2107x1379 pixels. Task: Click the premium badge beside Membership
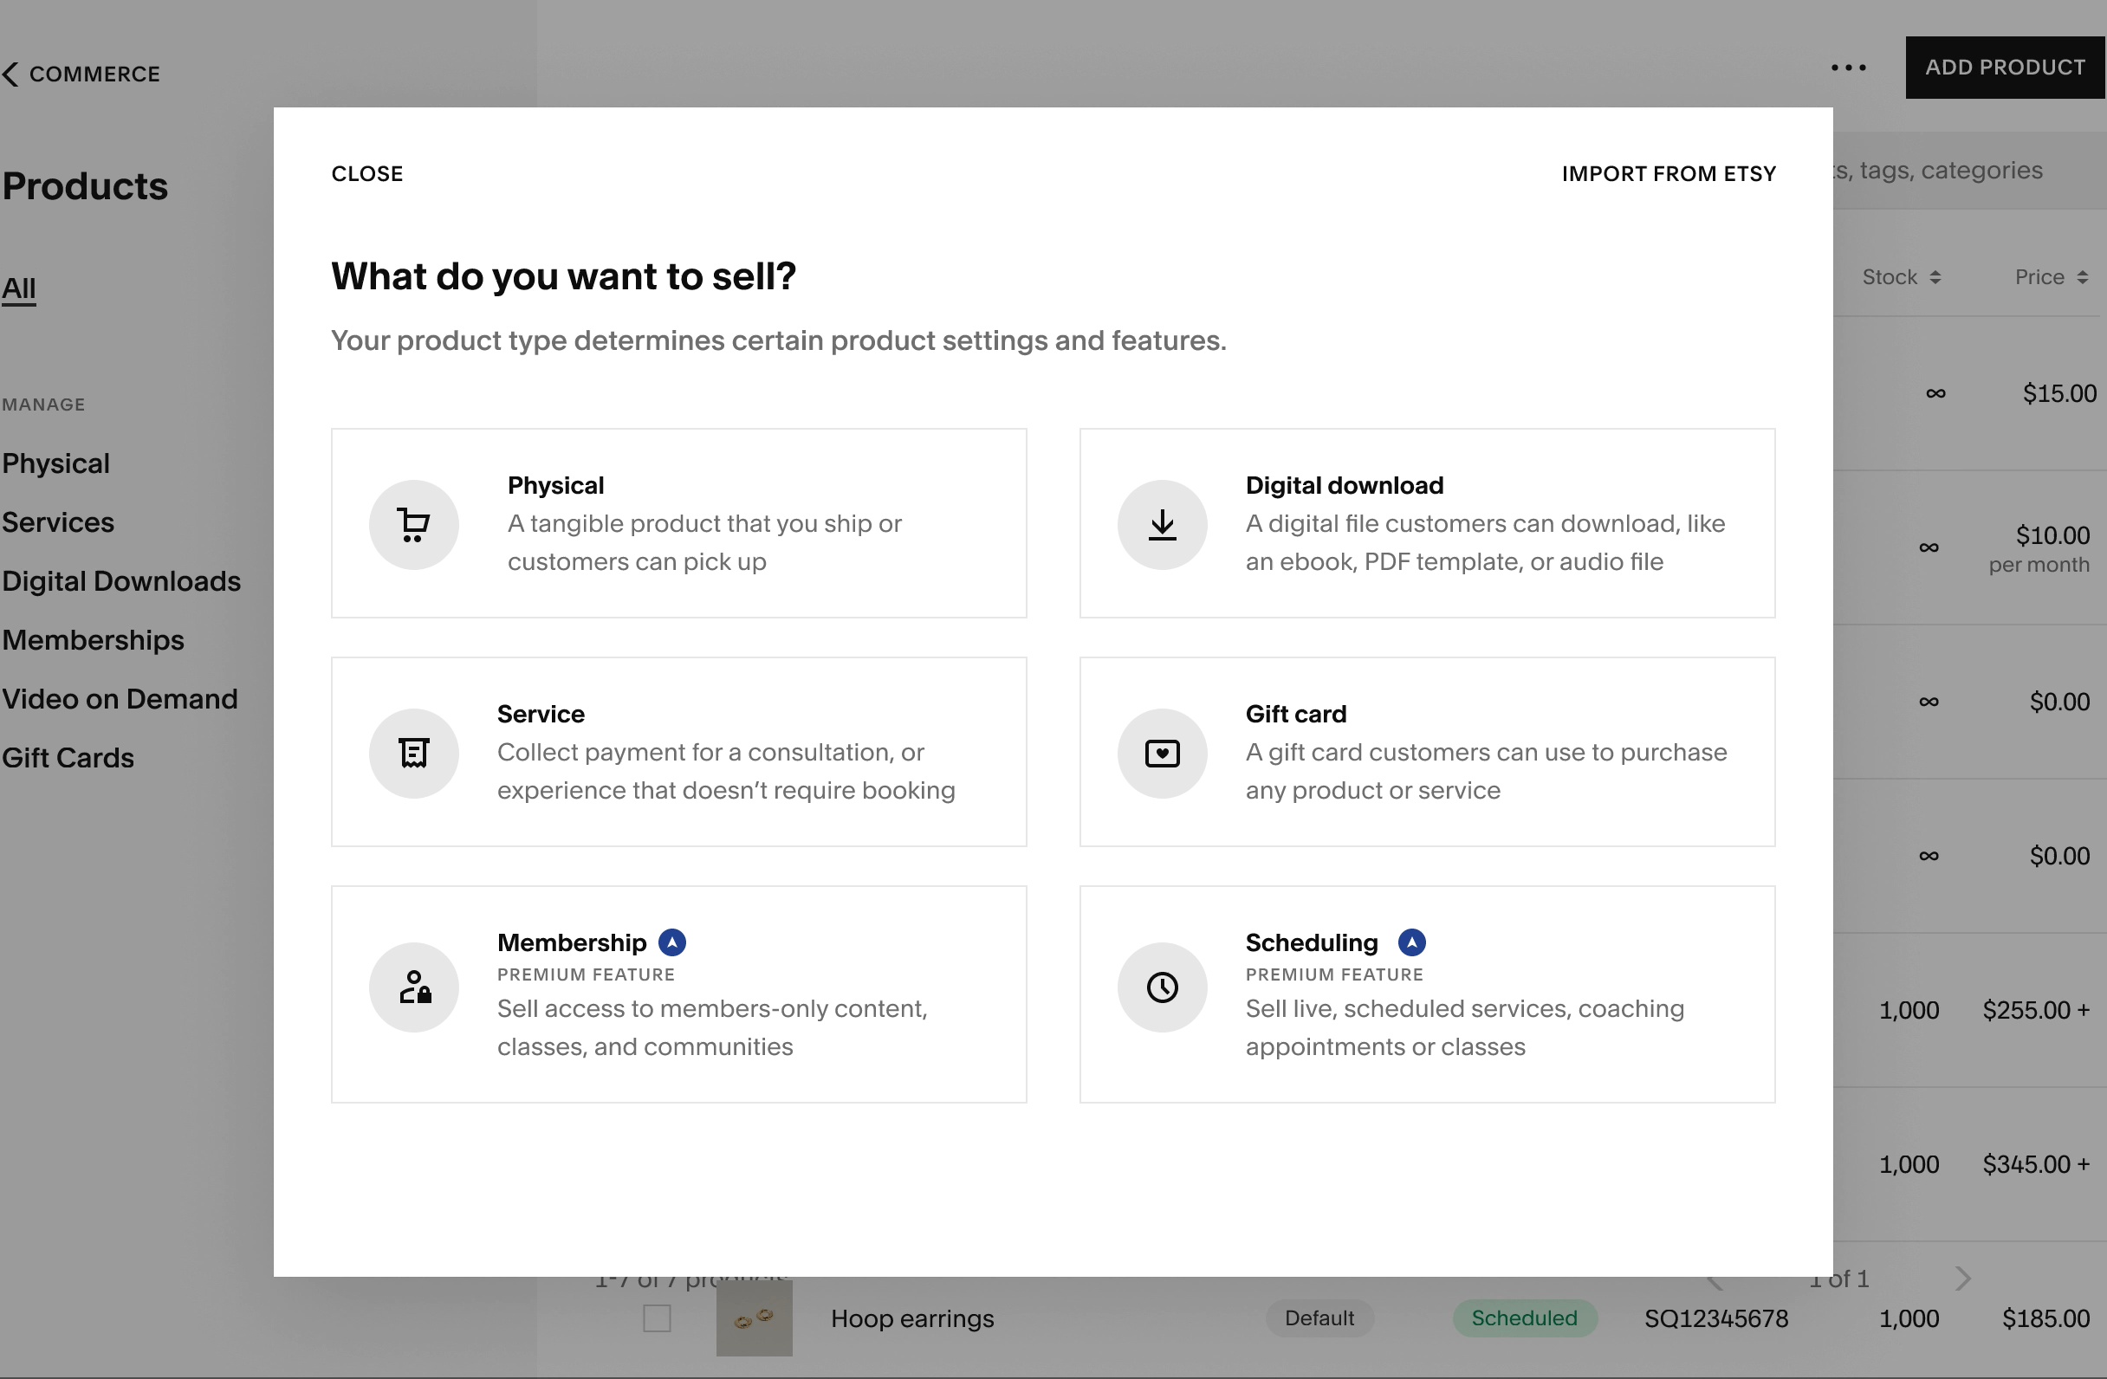click(x=672, y=942)
